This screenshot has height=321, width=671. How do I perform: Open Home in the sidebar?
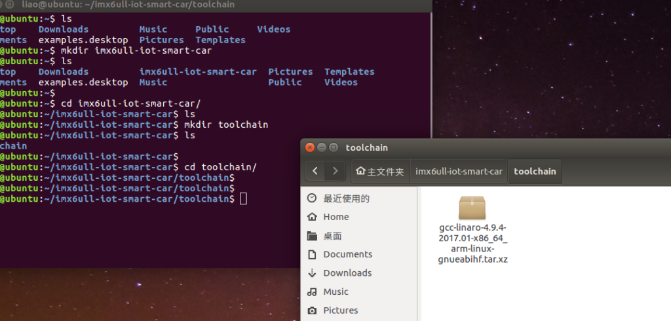point(335,217)
